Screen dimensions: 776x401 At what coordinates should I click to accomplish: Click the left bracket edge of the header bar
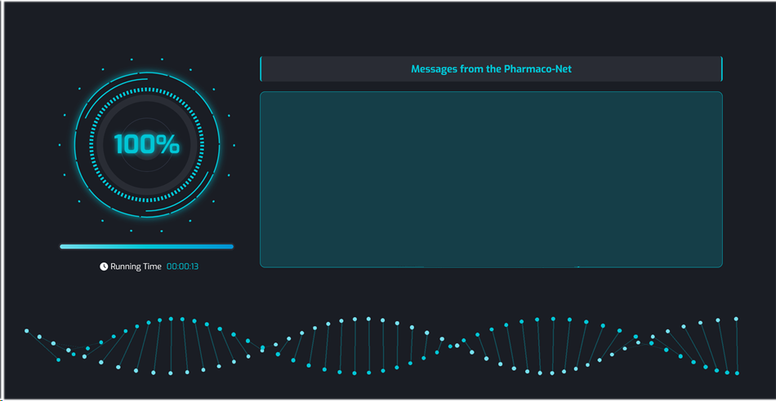261,69
